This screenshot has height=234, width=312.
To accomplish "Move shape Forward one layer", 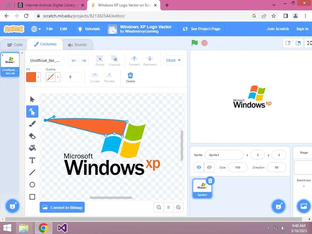I will point(134,61).
